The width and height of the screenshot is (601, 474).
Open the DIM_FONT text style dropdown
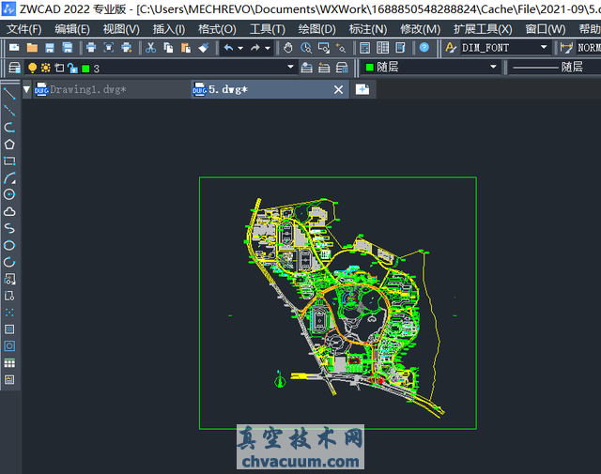(544, 47)
